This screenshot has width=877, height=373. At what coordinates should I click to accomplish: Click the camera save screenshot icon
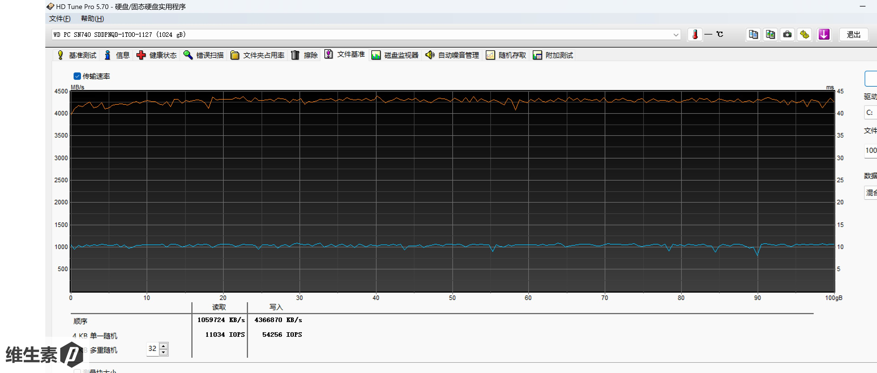tap(787, 34)
